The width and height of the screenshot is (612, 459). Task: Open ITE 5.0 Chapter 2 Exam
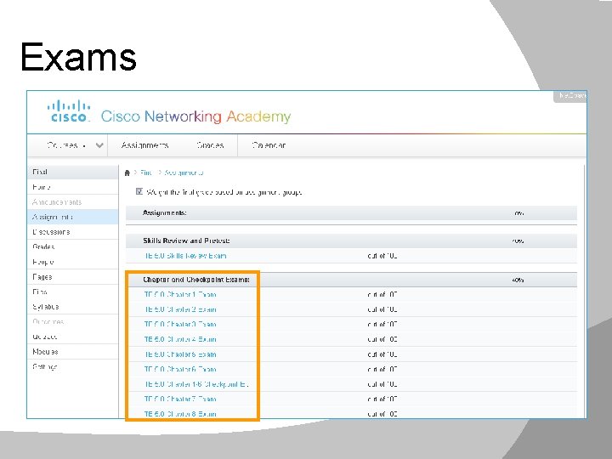click(x=180, y=309)
